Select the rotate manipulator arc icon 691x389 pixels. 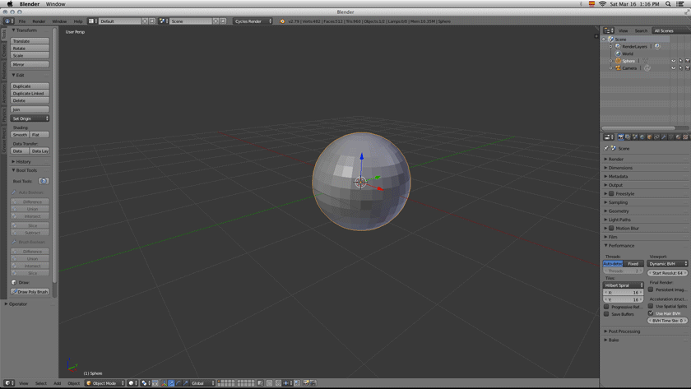tap(178, 383)
